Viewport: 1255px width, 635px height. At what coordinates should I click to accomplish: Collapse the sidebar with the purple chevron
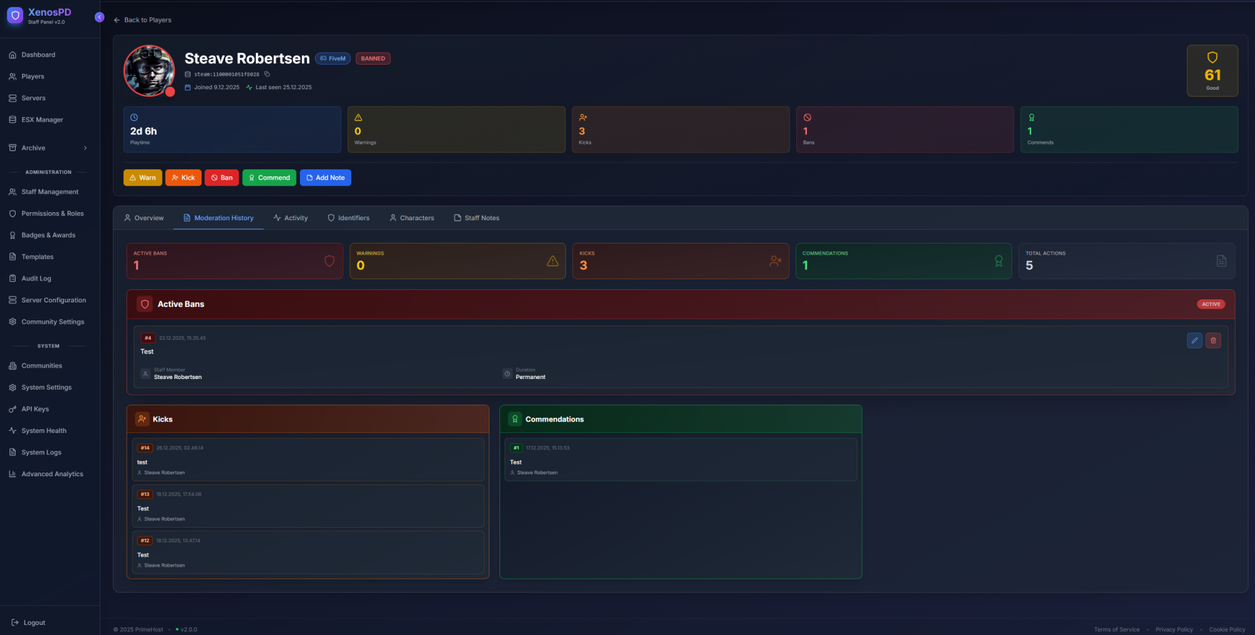click(99, 17)
